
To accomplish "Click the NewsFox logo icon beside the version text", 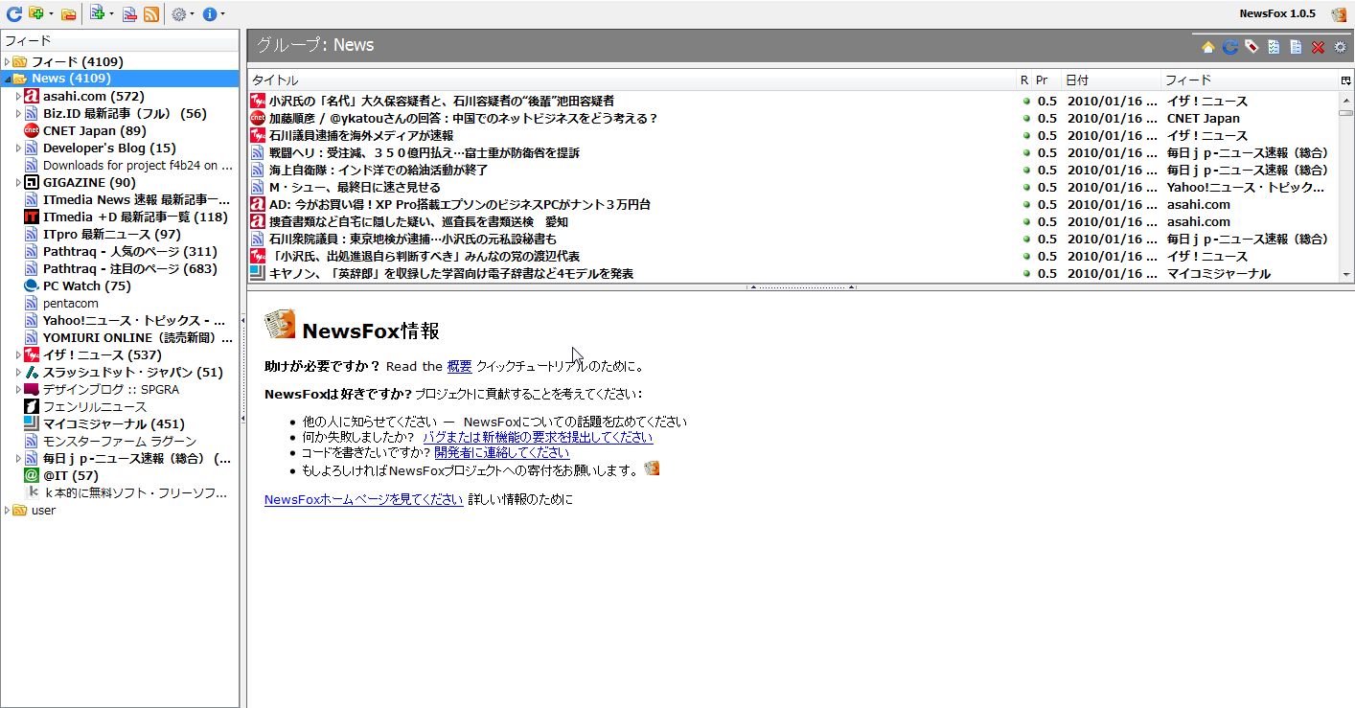I will coord(1338,13).
